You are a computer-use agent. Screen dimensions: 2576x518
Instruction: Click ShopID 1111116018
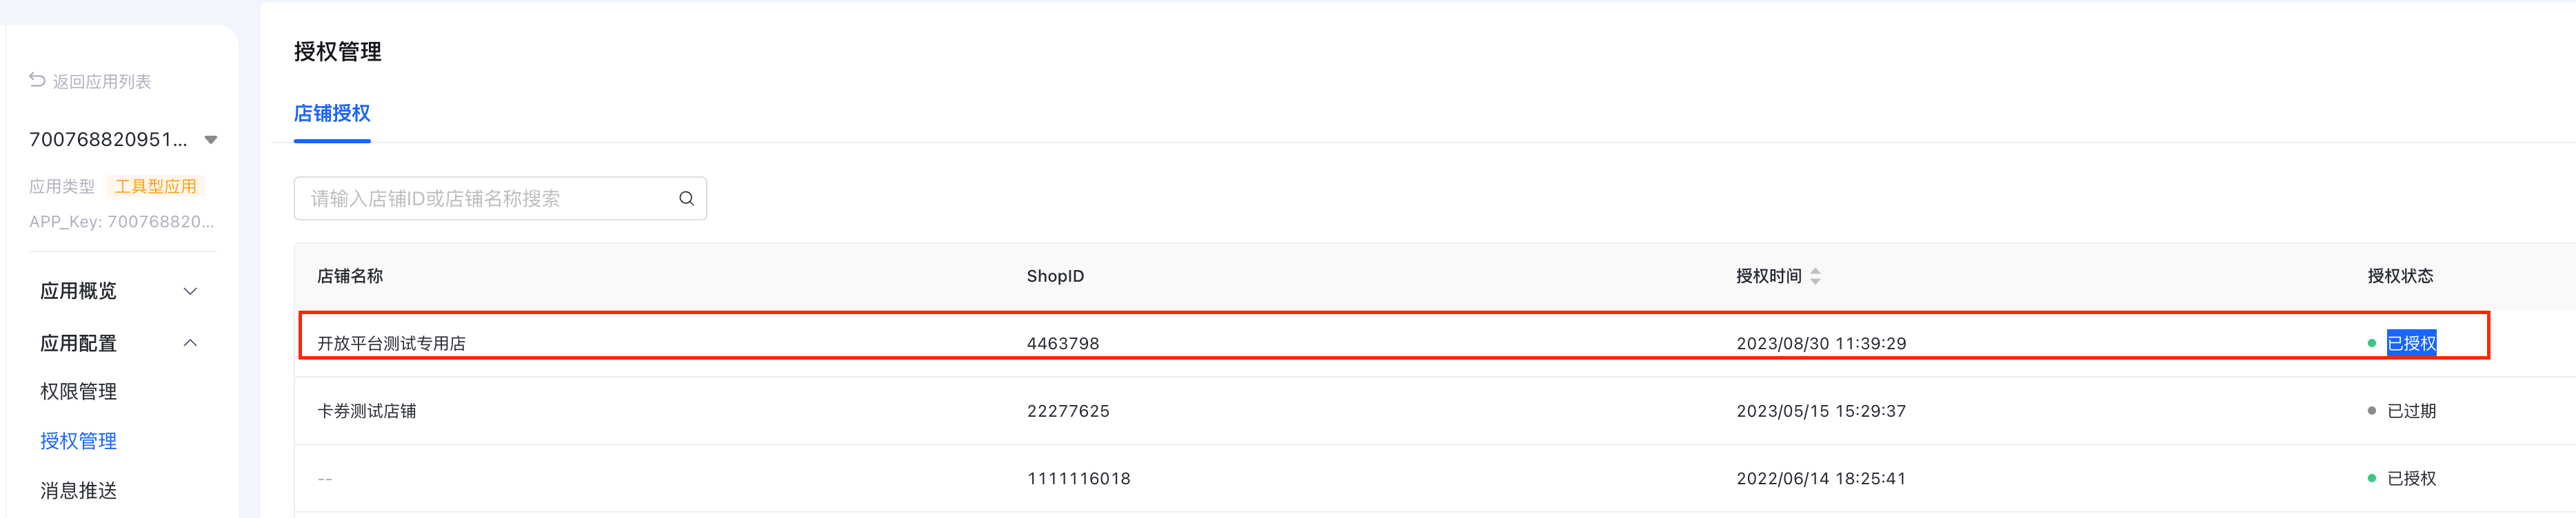point(1078,479)
